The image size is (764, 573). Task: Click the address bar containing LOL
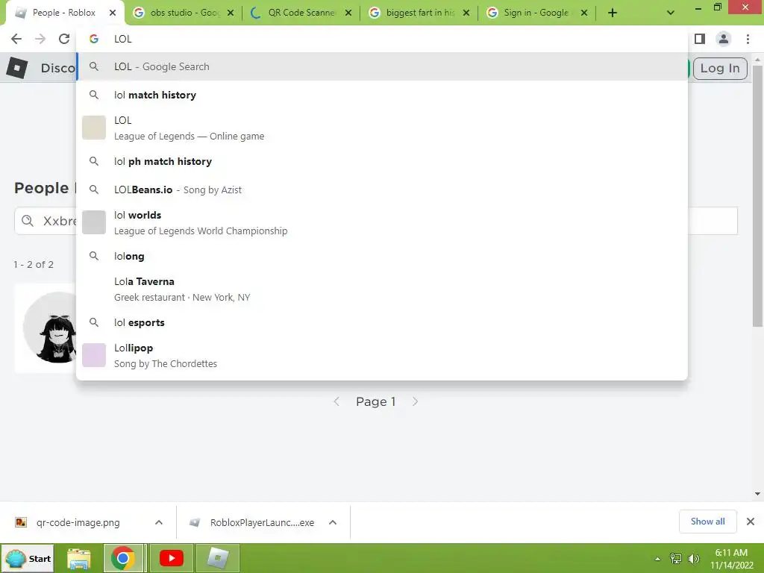point(382,39)
